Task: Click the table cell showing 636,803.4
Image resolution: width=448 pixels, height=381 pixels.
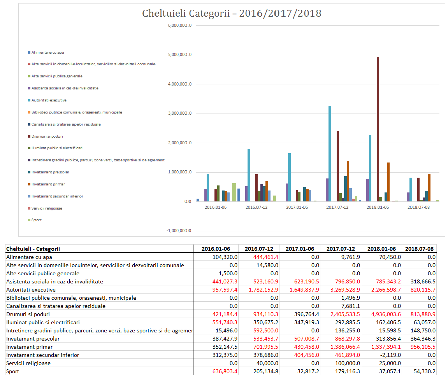Action: [216, 371]
